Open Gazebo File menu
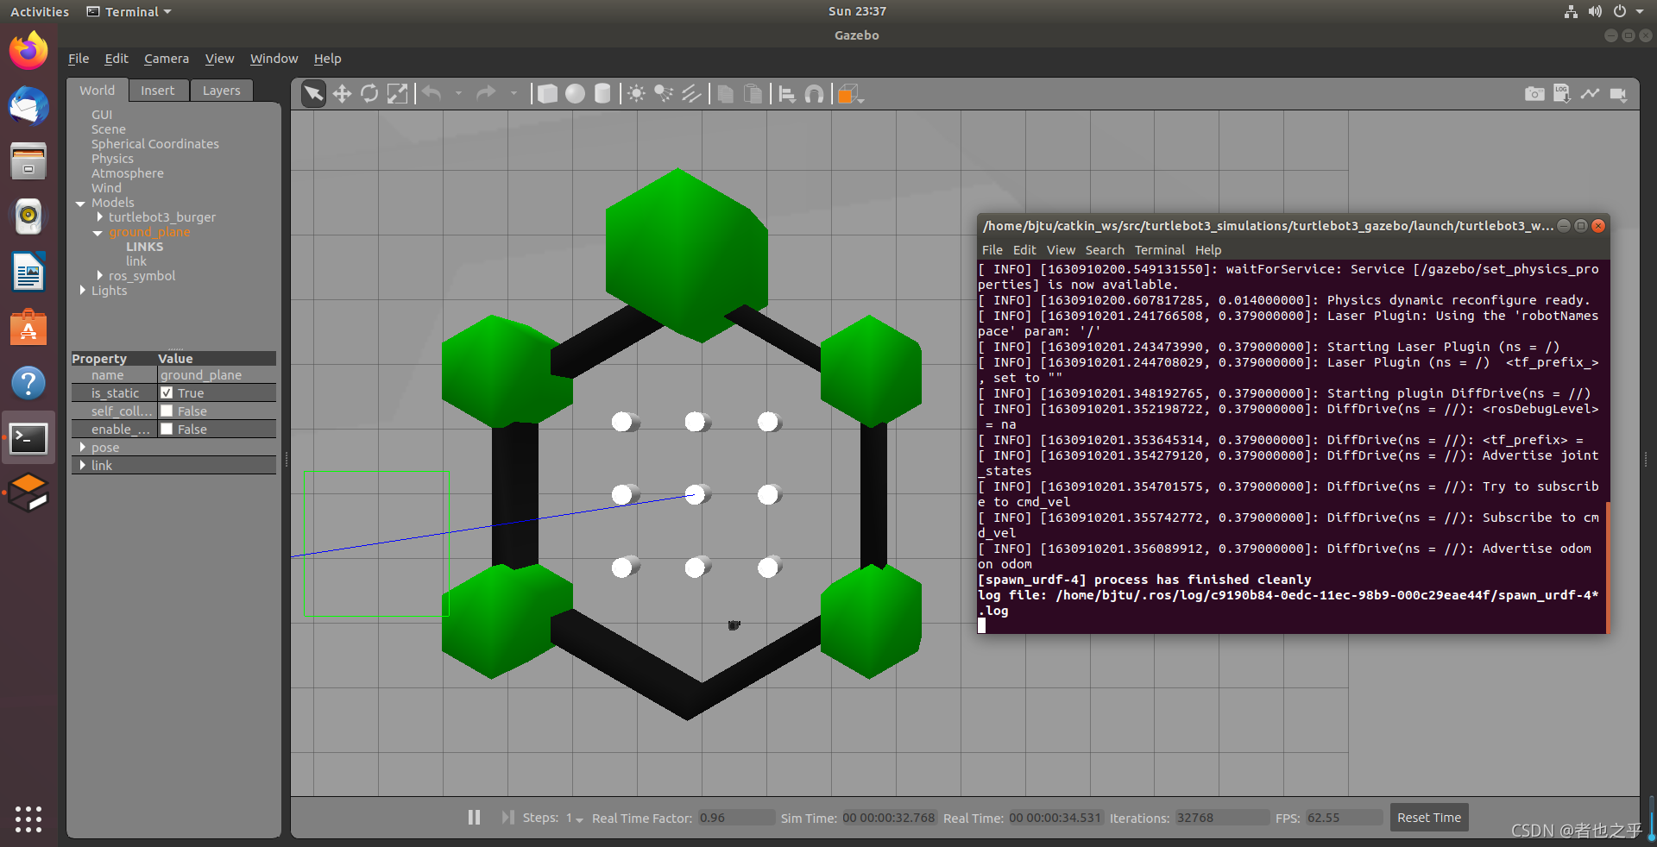Image resolution: width=1657 pixels, height=847 pixels. [x=79, y=59]
